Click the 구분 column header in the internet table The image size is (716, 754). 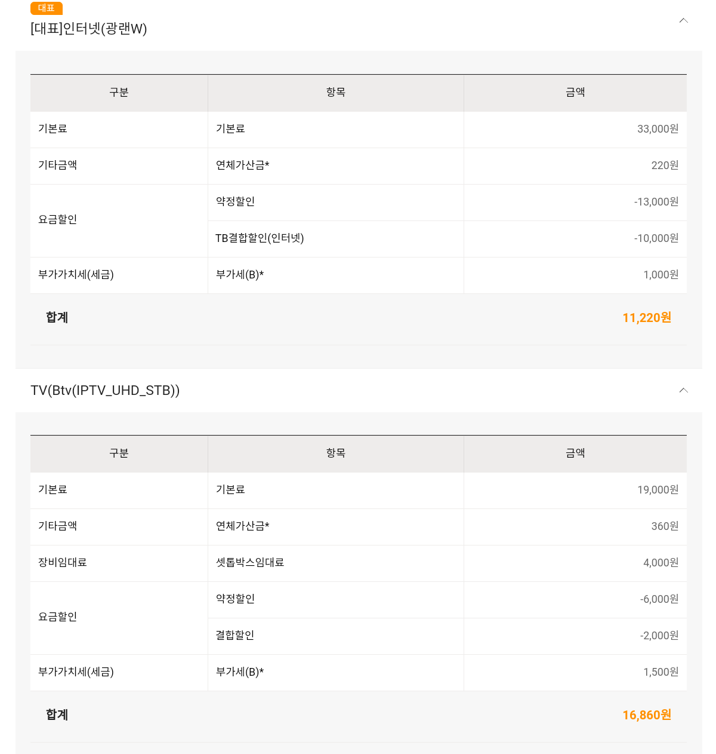119,93
